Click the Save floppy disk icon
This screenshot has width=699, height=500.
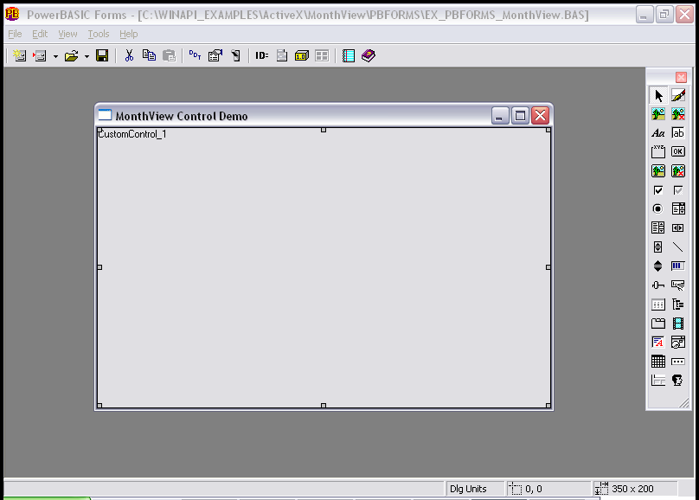point(102,55)
